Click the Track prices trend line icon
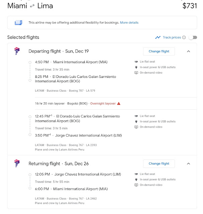The width and height of the screenshot is (203, 214). point(158,37)
